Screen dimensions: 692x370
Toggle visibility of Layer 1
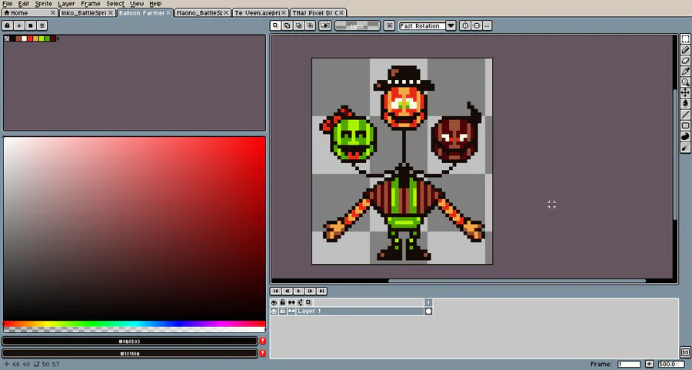click(274, 312)
